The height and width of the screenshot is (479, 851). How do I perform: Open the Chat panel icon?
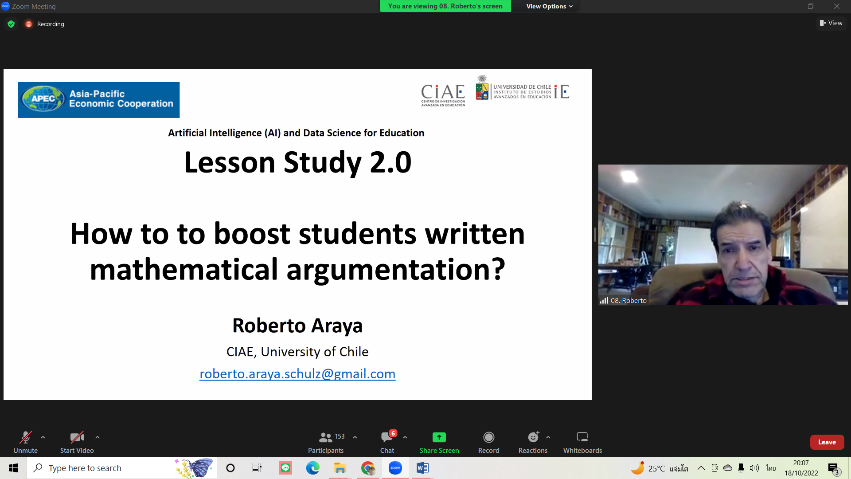pos(386,438)
